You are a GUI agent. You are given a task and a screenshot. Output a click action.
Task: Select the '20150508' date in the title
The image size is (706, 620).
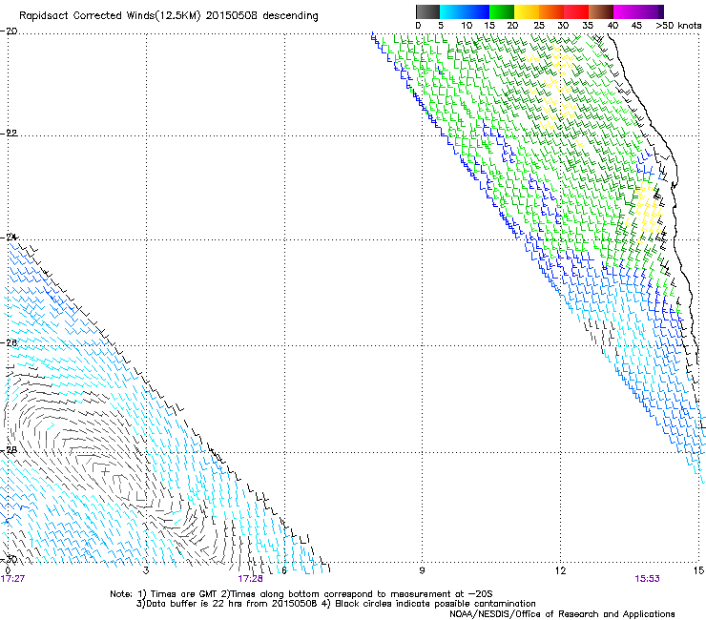pyautogui.click(x=232, y=16)
